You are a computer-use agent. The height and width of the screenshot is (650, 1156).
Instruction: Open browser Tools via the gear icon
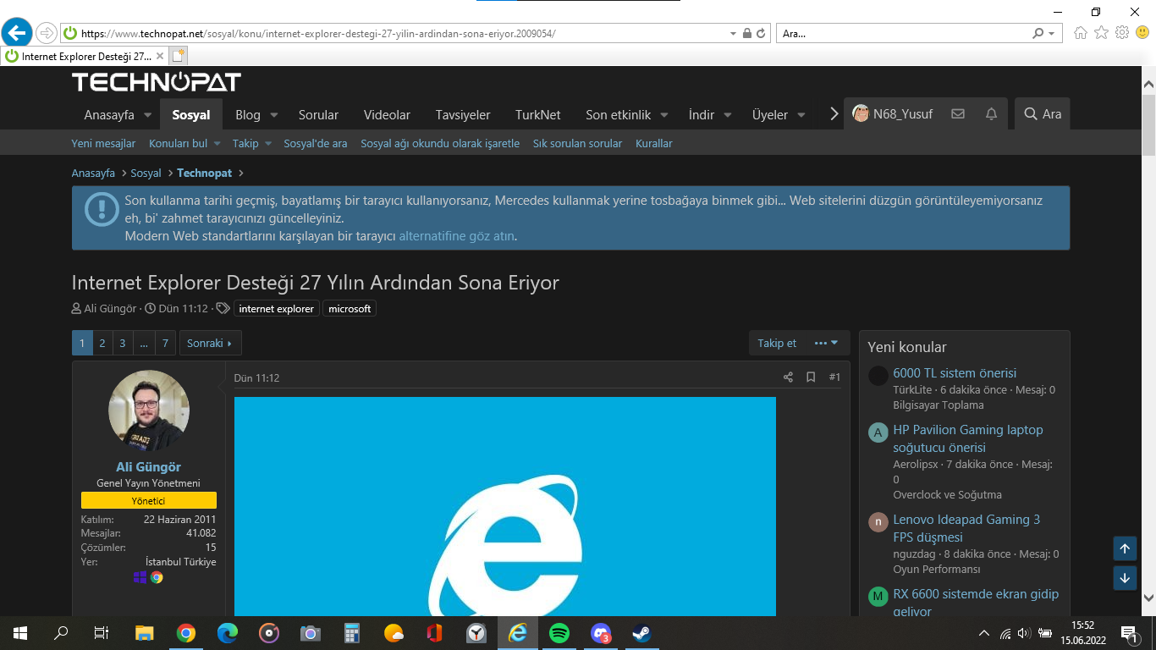pos(1122,33)
